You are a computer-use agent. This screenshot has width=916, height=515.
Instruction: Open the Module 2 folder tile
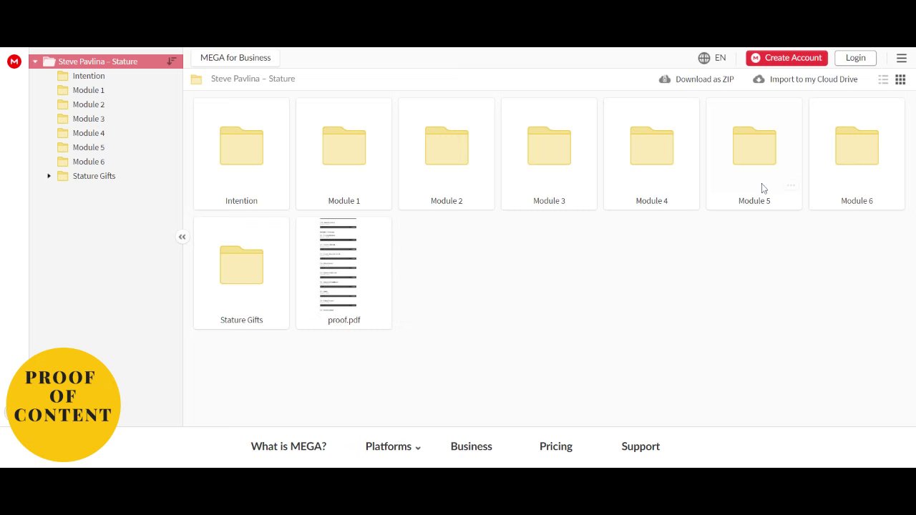(x=447, y=154)
